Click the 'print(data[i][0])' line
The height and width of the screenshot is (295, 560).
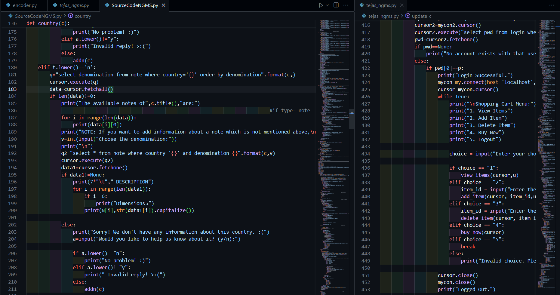[97, 125]
